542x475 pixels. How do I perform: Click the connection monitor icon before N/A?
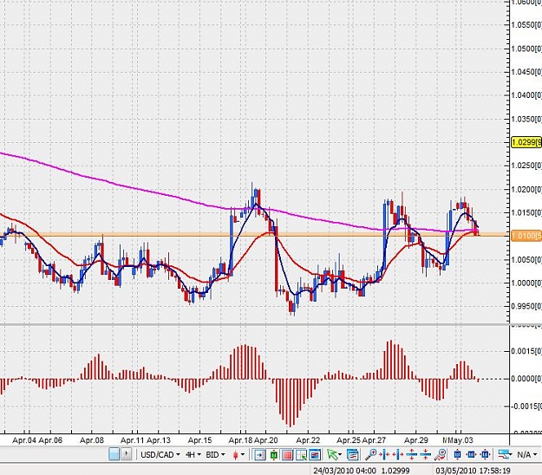point(505,454)
